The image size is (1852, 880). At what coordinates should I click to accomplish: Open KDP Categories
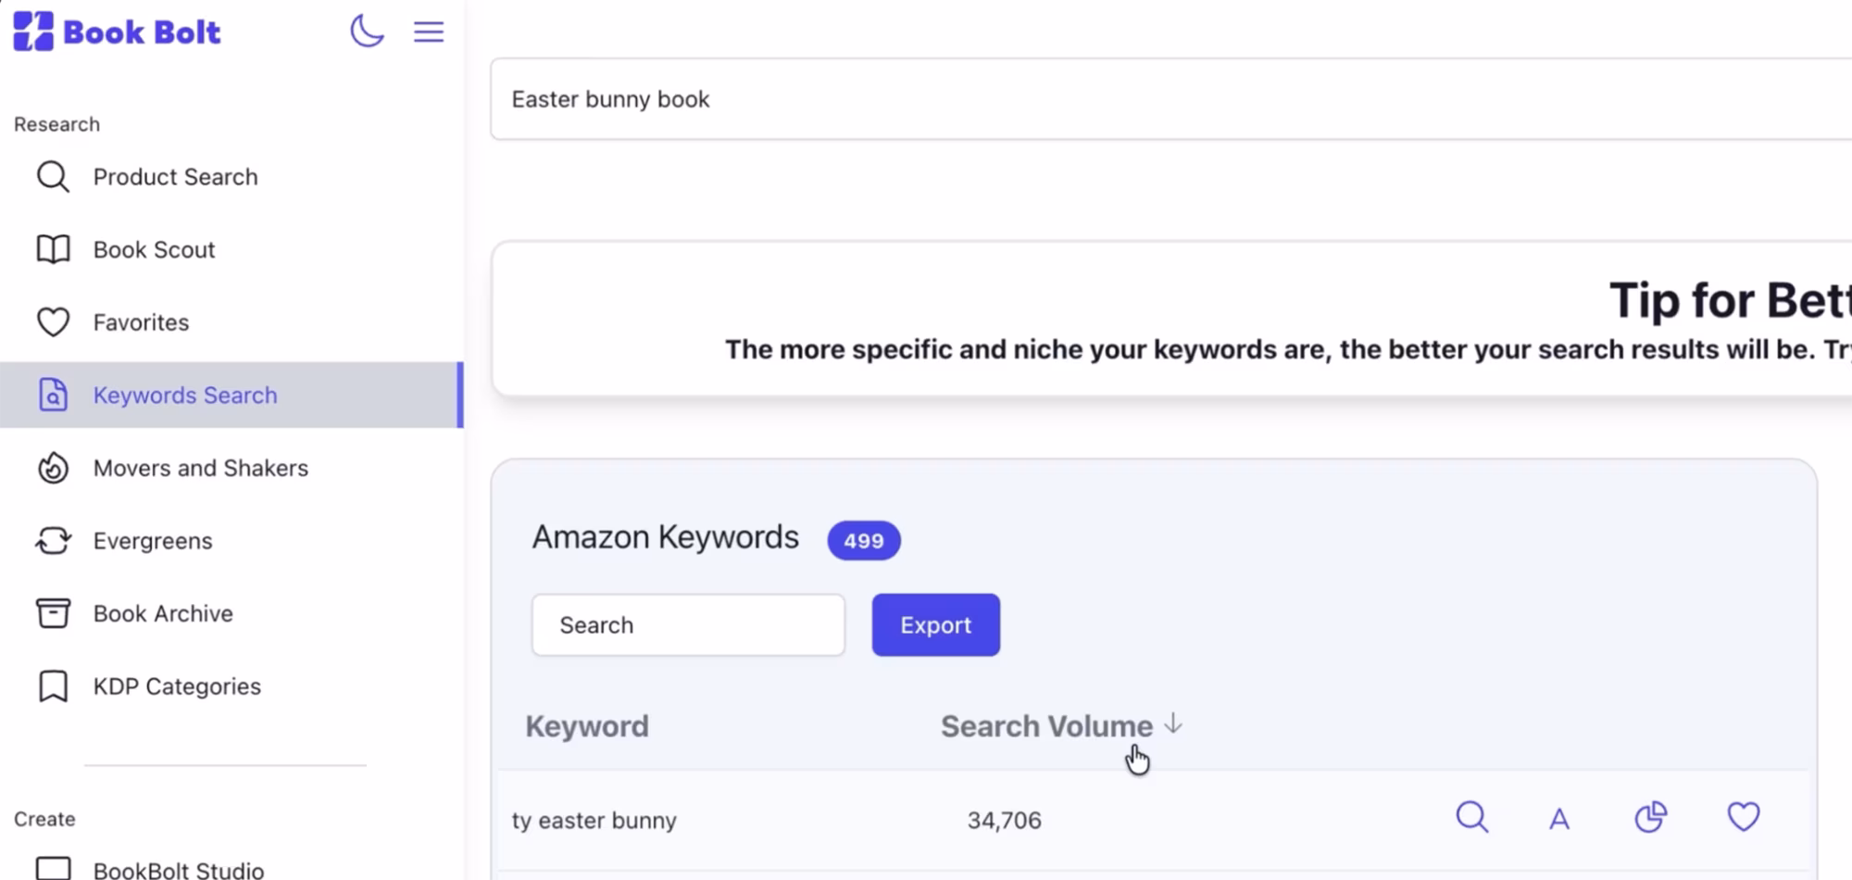[176, 685]
